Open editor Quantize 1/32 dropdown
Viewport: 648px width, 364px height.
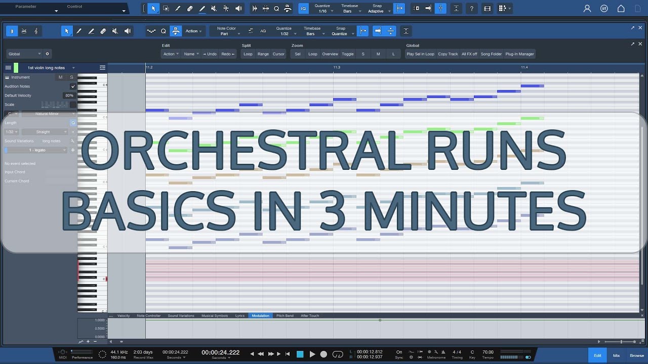[285, 31]
